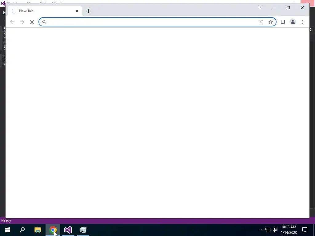Stop loading the page in Chrome
The width and height of the screenshot is (315, 236).
point(32,22)
